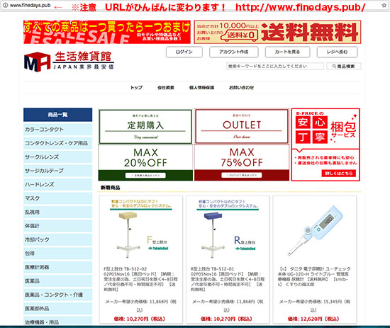Open the SALE buy-one-get-one banner

pos(107,32)
